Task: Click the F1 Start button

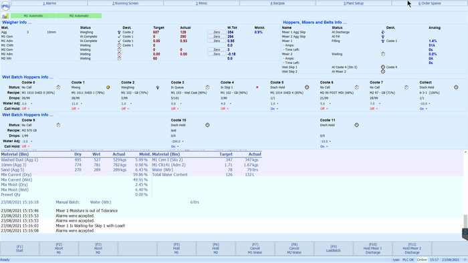Action: pos(19,248)
